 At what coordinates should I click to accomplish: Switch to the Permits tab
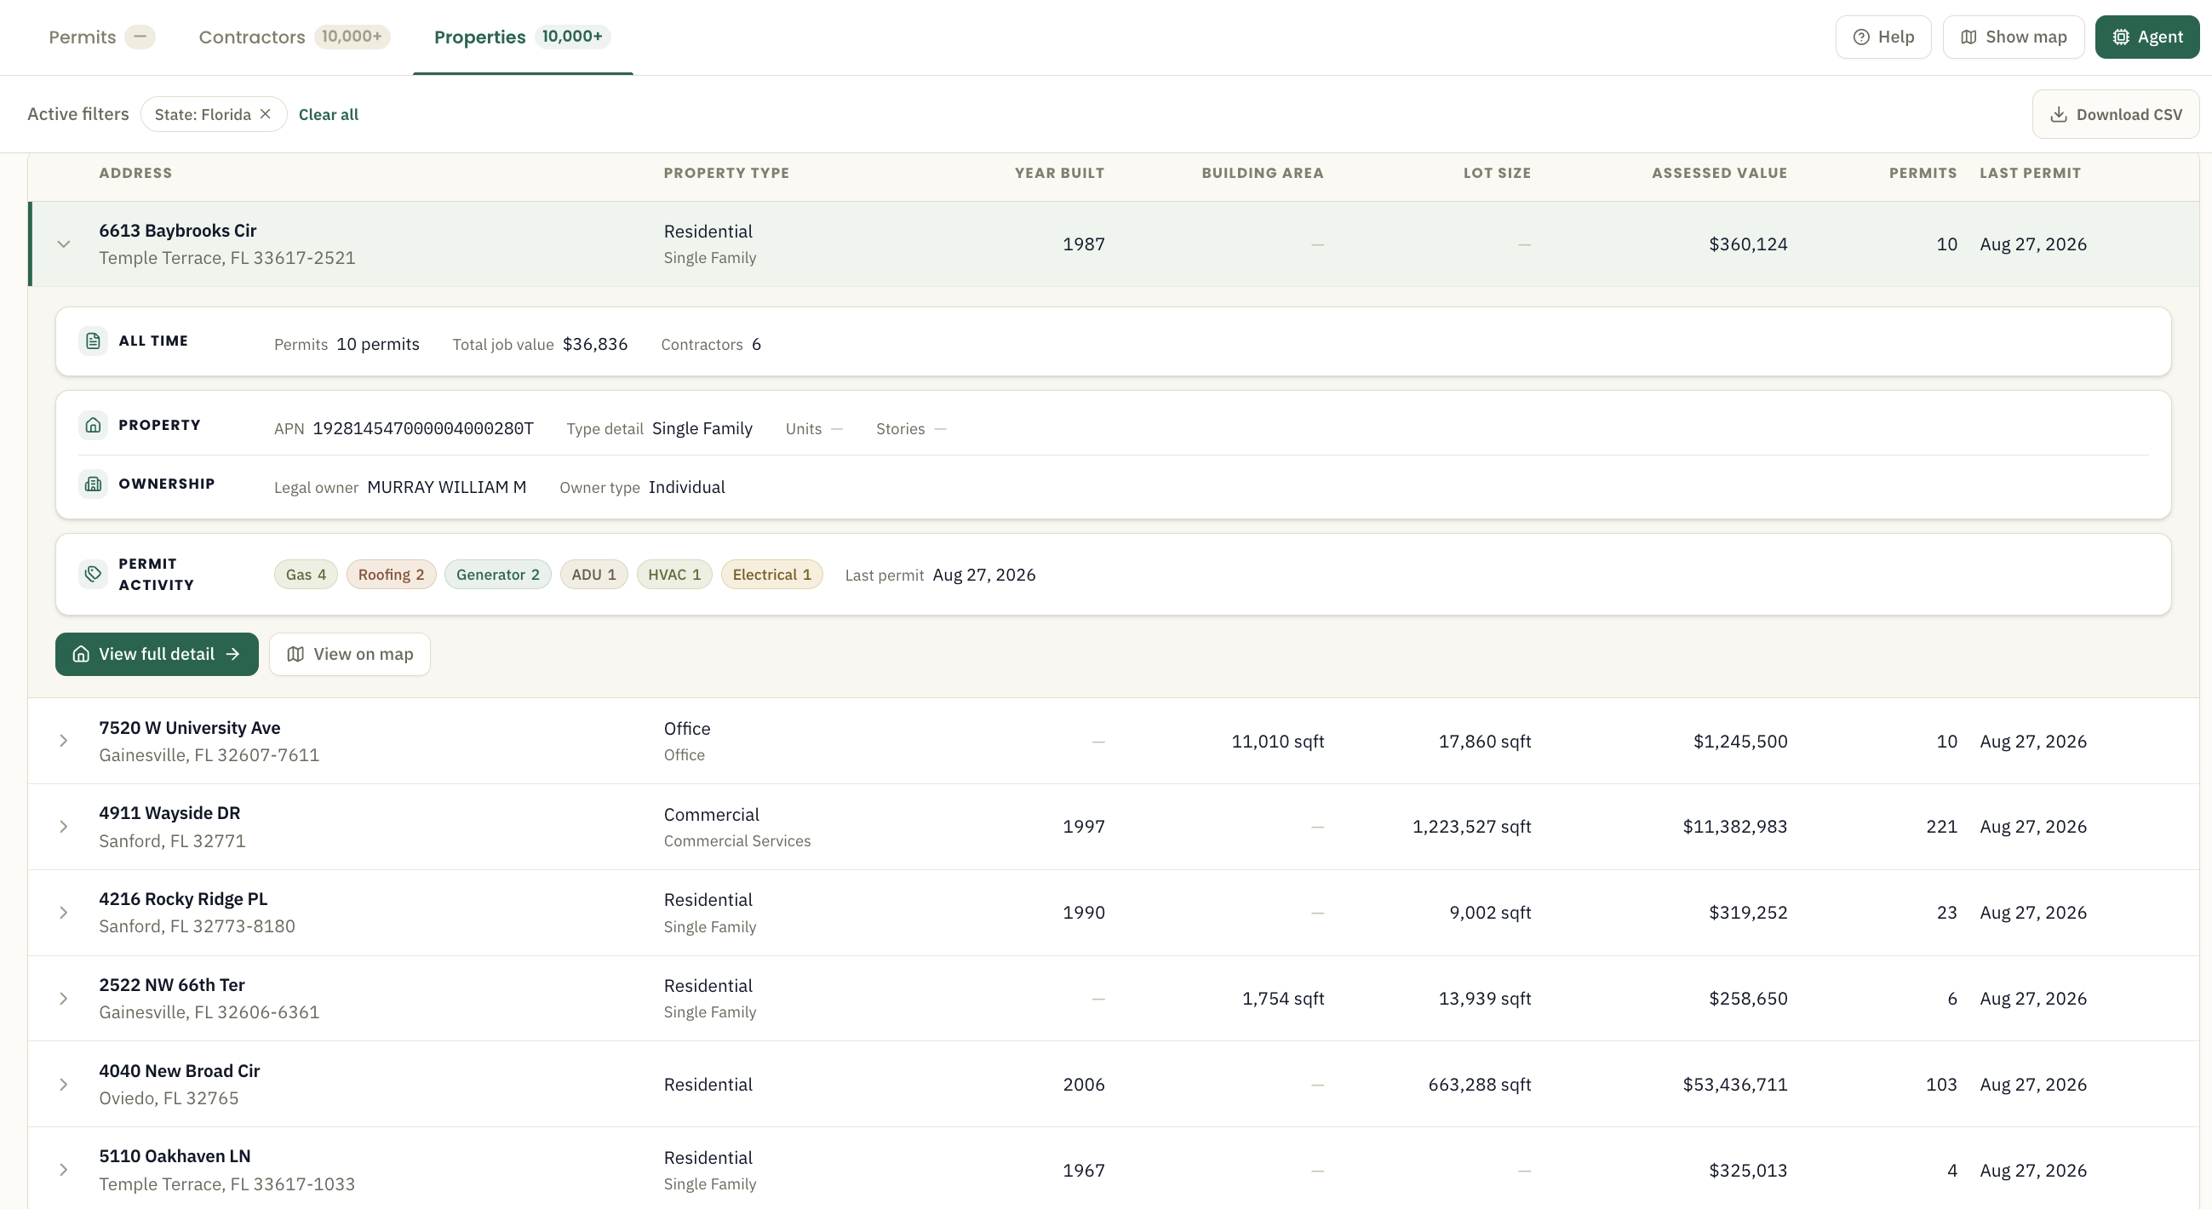[x=101, y=37]
